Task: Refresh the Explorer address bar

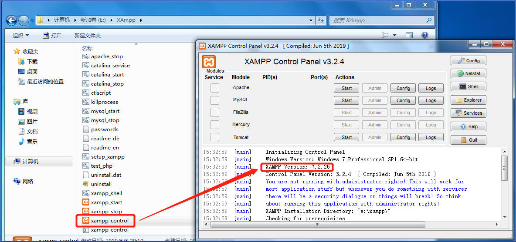Action: click(x=321, y=20)
